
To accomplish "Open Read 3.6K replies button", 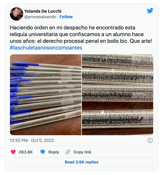I will (x=82, y=162).
